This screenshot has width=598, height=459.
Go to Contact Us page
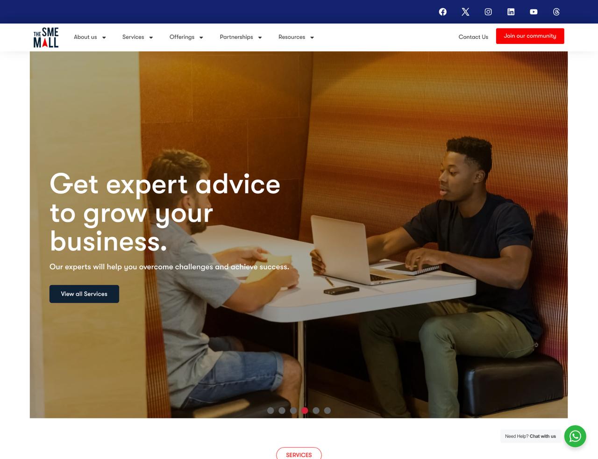[473, 37]
